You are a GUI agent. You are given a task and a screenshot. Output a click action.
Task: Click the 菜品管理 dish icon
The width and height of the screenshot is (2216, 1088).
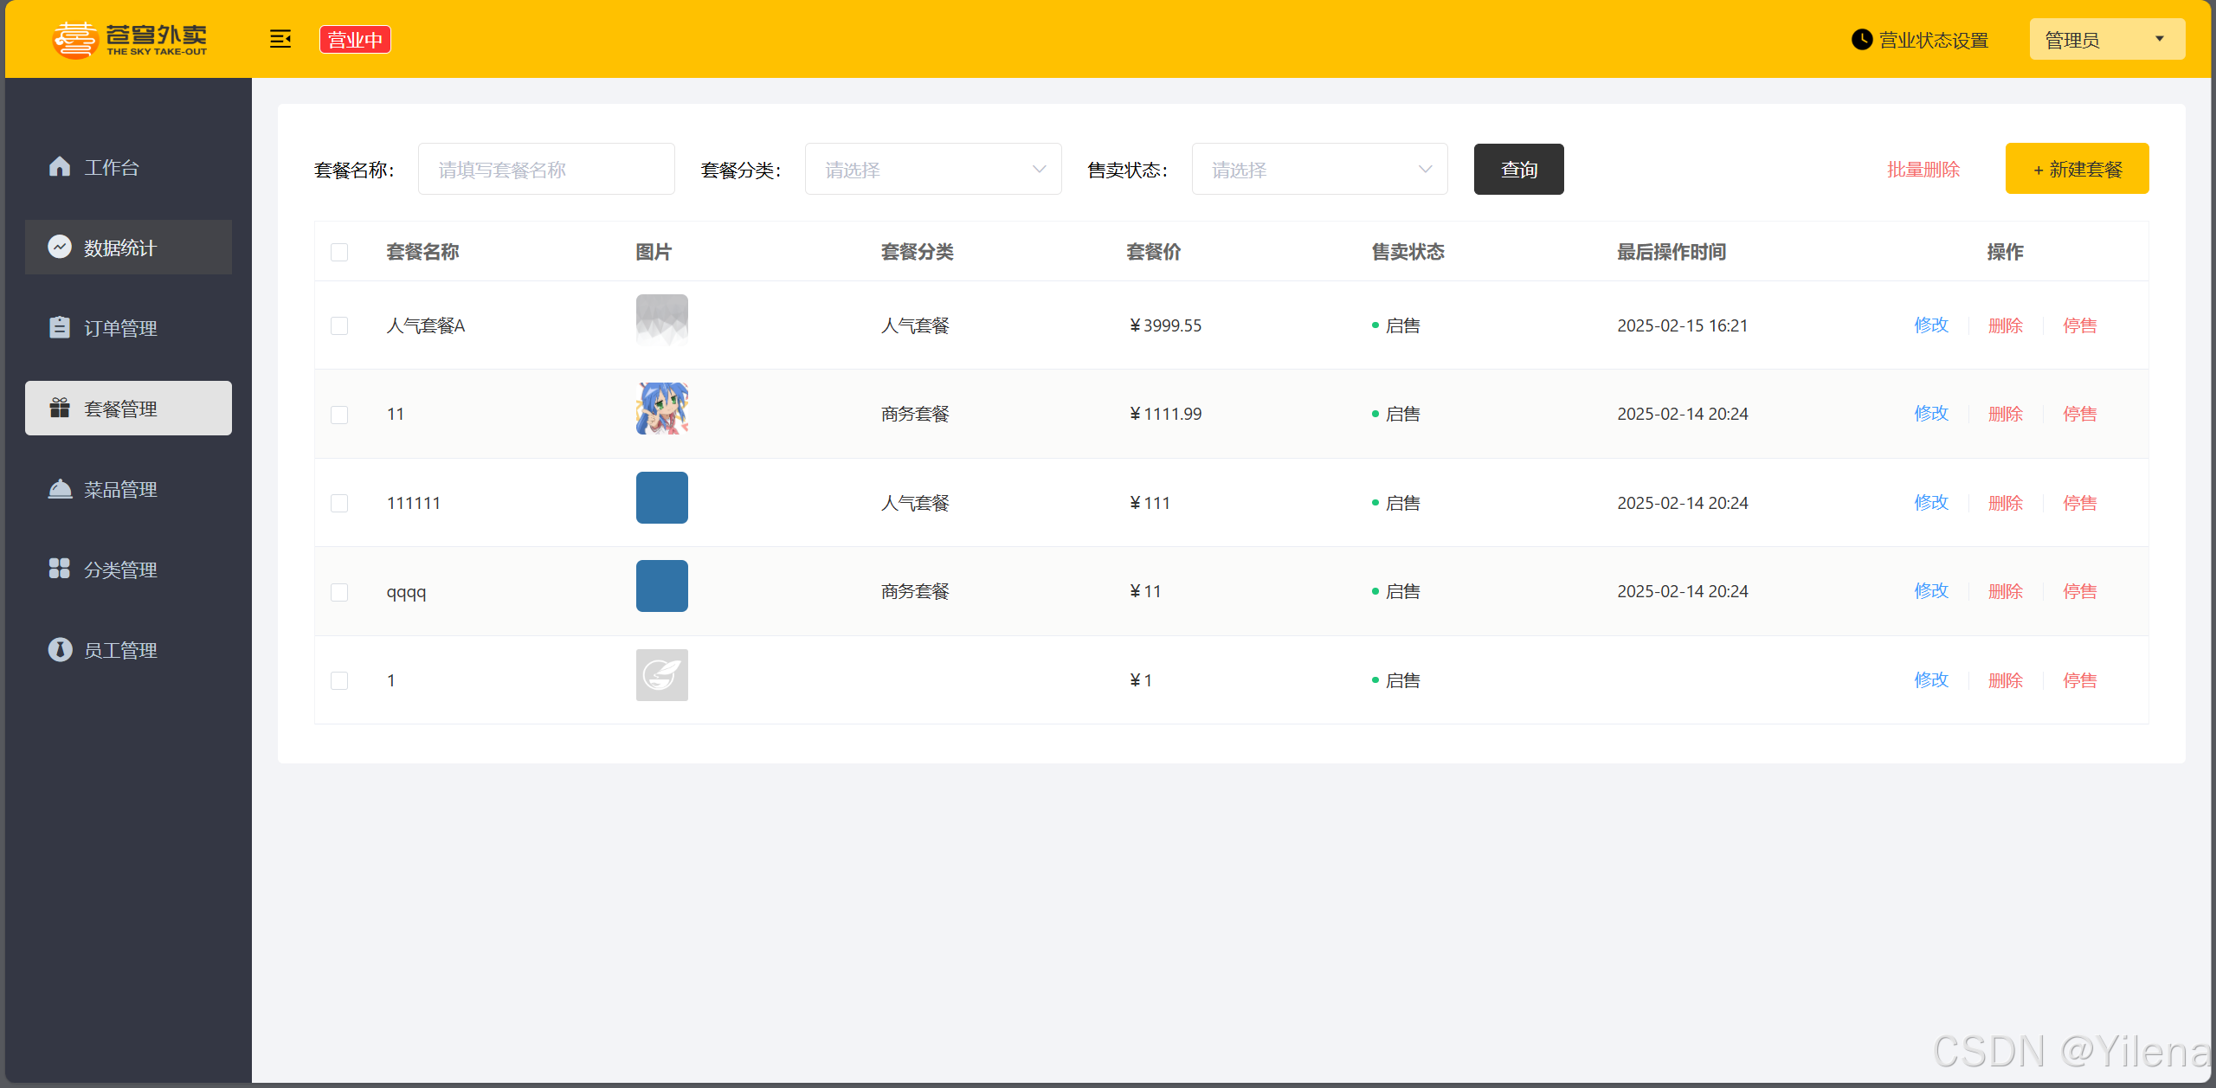pos(60,489)
